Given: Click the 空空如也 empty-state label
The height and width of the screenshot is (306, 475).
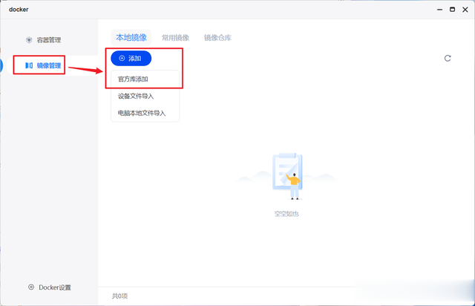Looking at the screenshot, I should (286, 214).
